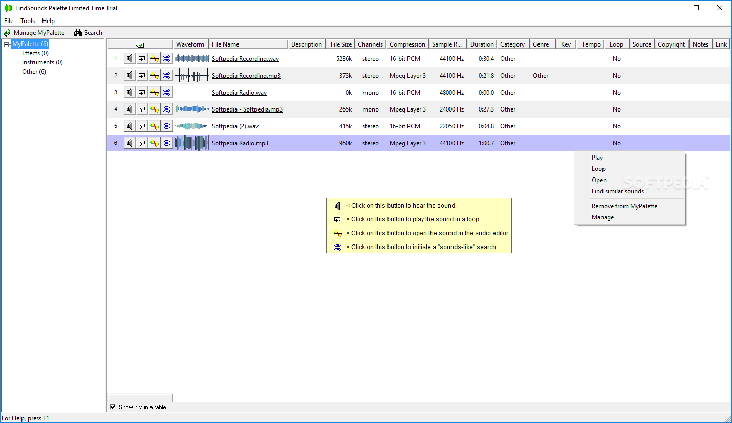Play the sound Softpedia Radio.mp3
This screenshot has height=423, width=732.
pos(130,143)
